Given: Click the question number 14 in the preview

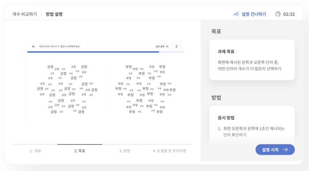Looking at the screenshot, I should [33, 46].
